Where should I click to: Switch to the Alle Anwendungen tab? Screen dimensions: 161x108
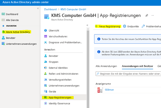pyautogui.click(x=106, y=66)
